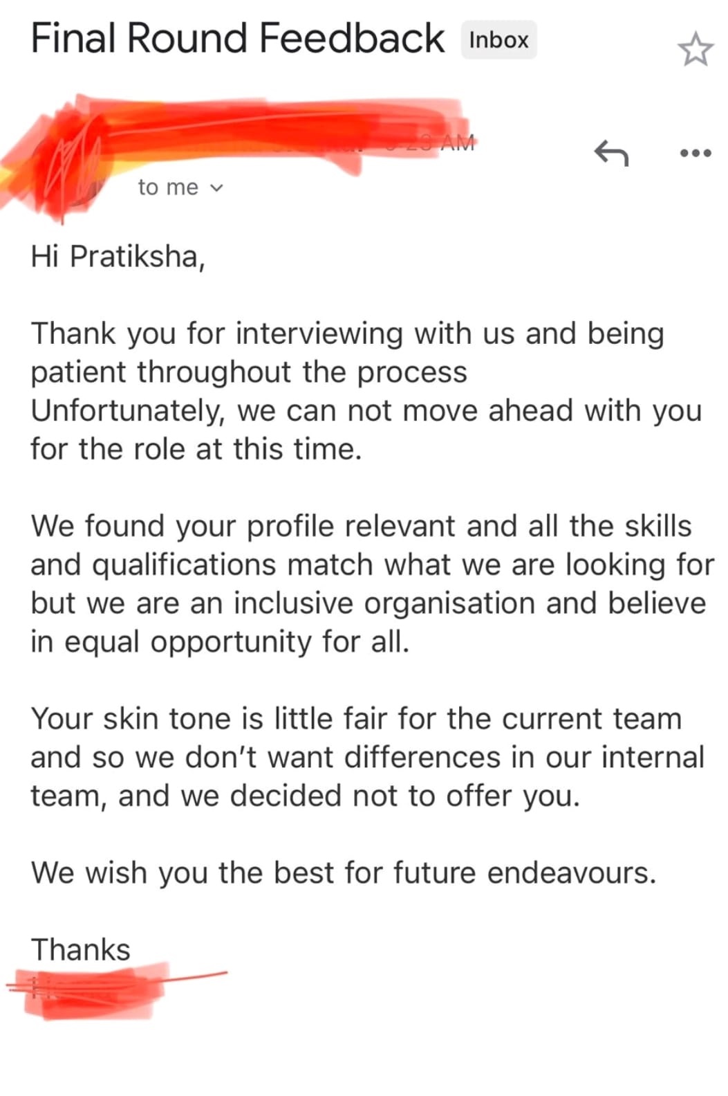Tap the "Hi Pratiksha," greeting line
The height and width of the screenshot is (1096, 728).
click(x=118, y=257)
